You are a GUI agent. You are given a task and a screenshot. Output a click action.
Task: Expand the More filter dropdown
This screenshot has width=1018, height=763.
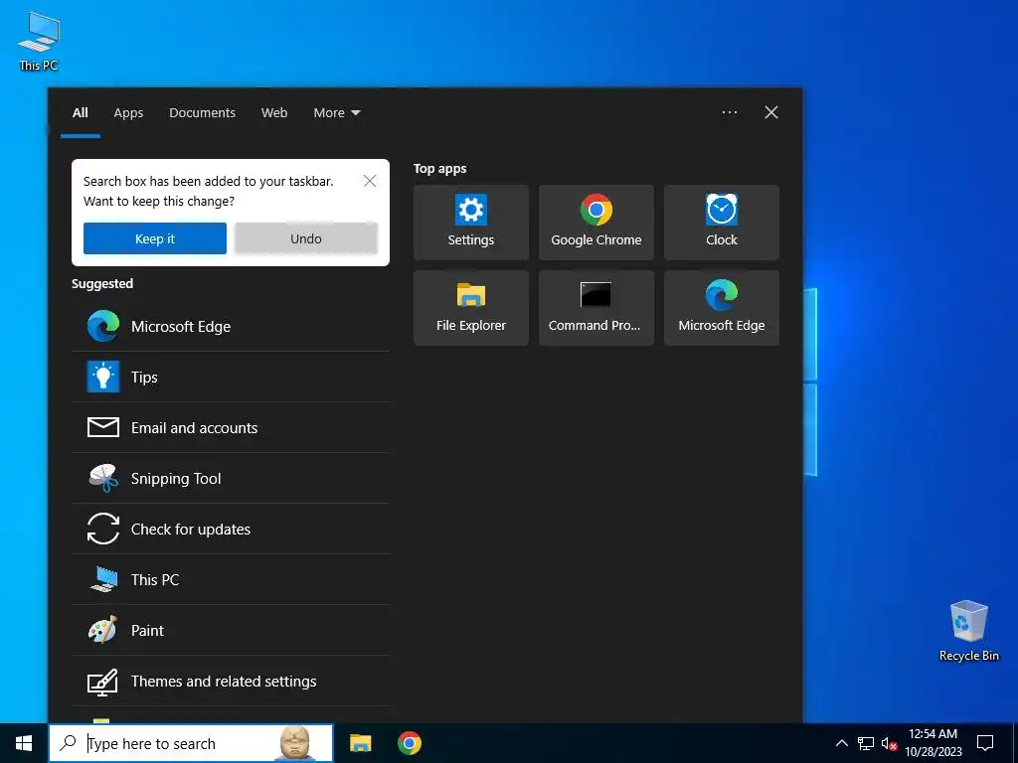point(336,113)
